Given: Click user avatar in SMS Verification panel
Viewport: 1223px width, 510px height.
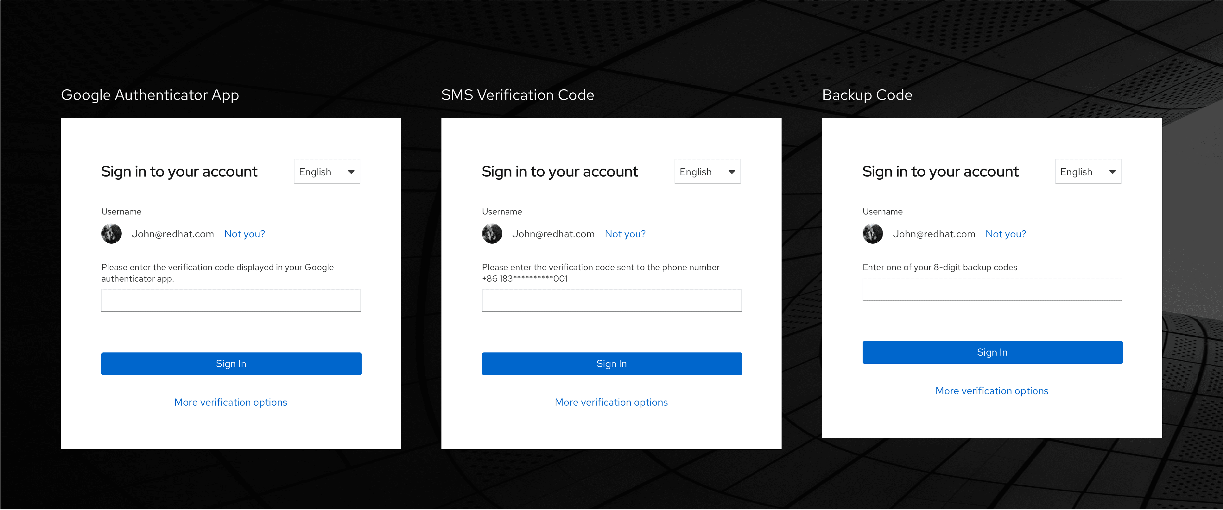Looking at the screenshot, I should 492,234.
